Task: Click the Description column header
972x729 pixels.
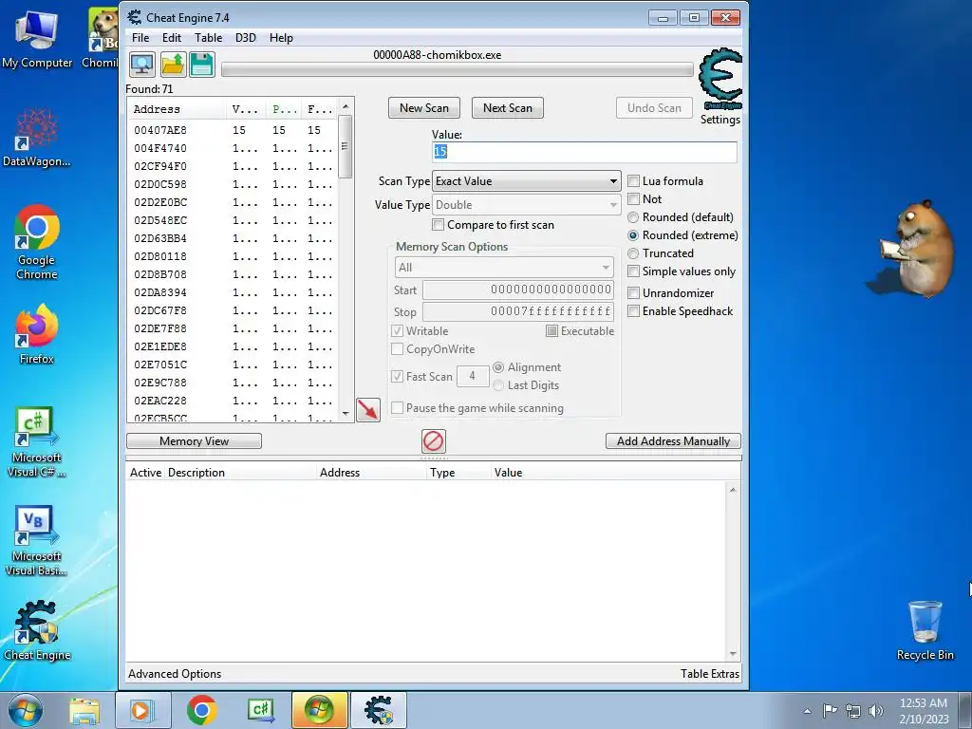Action: coord(240,473)
